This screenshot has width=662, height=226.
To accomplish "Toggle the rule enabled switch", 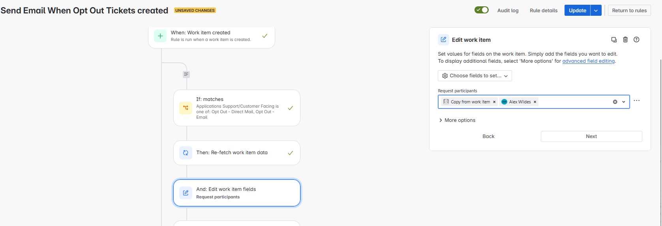I will point(482,10).
